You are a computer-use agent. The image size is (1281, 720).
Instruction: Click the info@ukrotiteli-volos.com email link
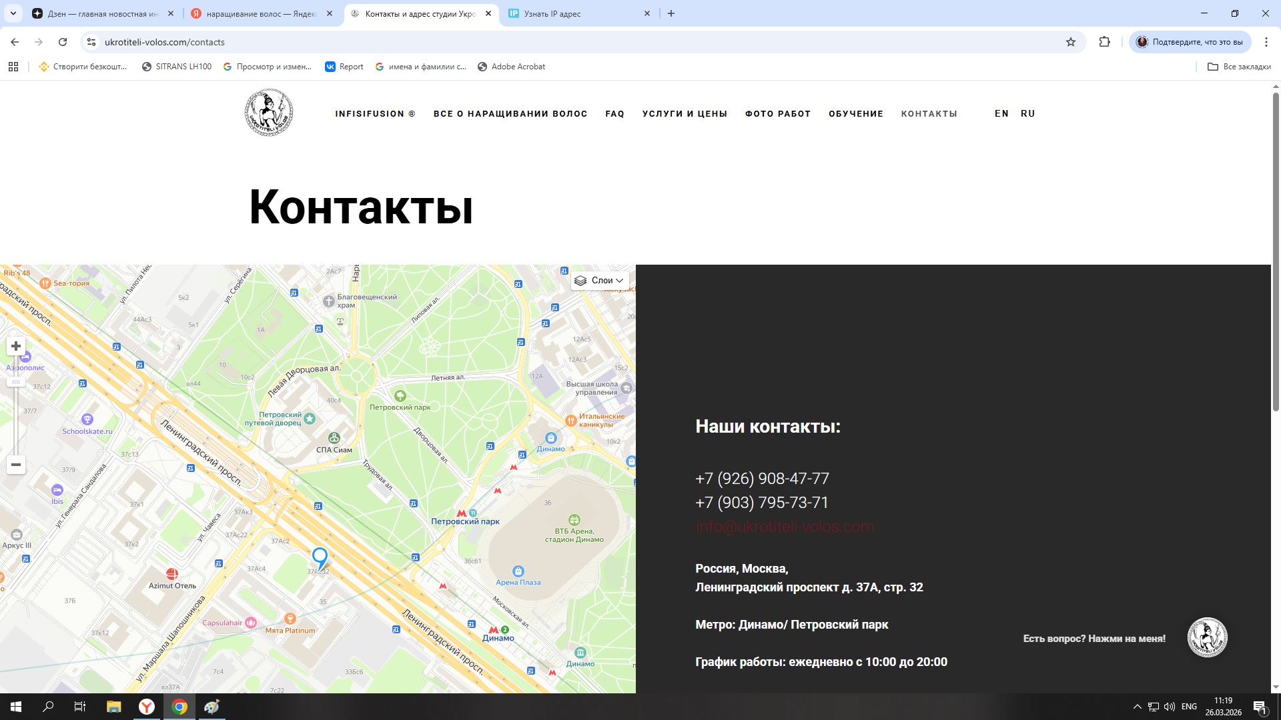point(784,527)
